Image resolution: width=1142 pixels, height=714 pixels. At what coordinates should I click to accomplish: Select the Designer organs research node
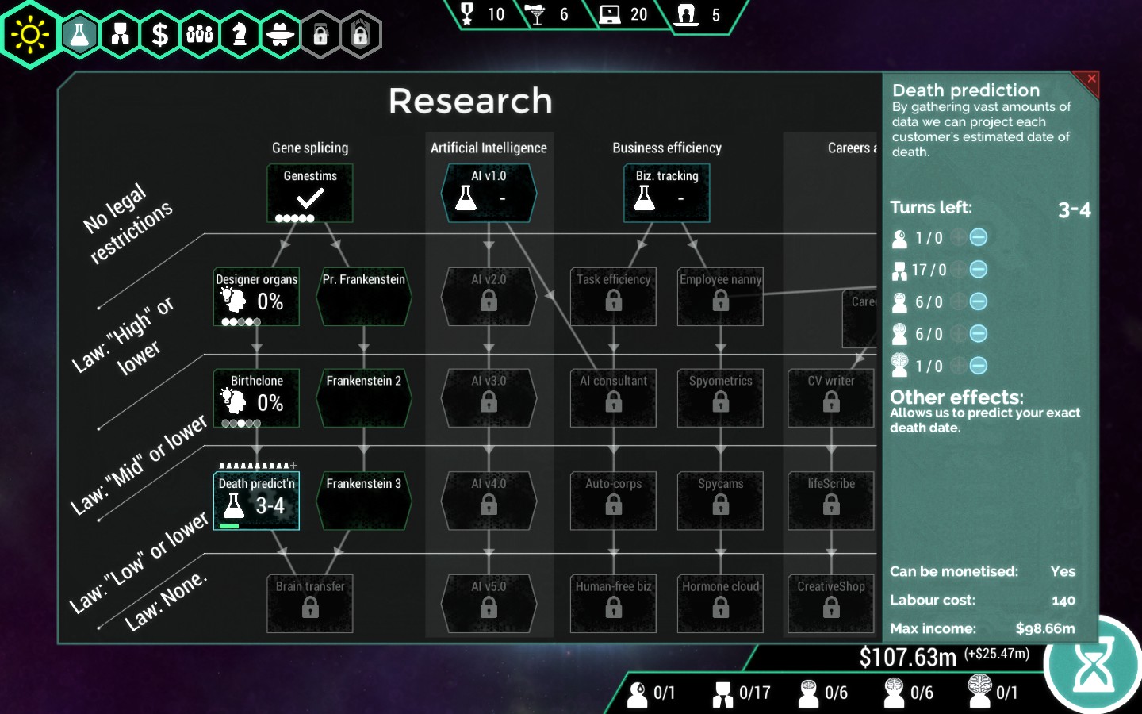tap(256, 297)
